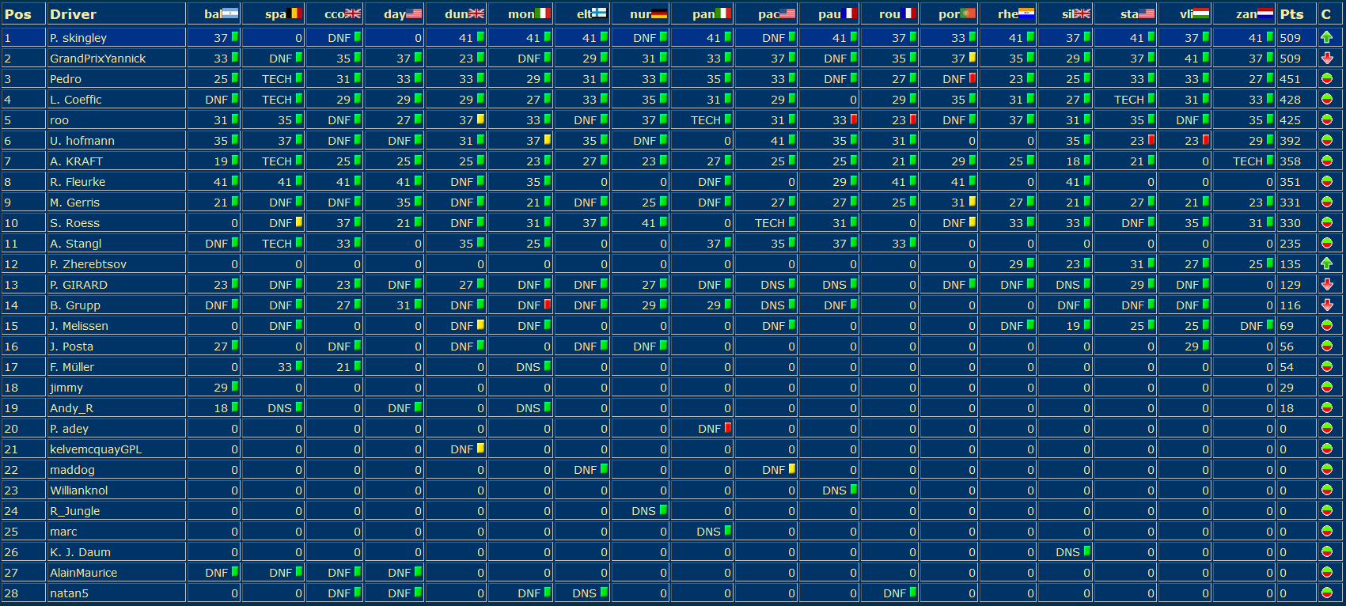This screenshot has width=1346, height=606.
Task: Click the Belgian flag next to spa
Action: point(294,13)
